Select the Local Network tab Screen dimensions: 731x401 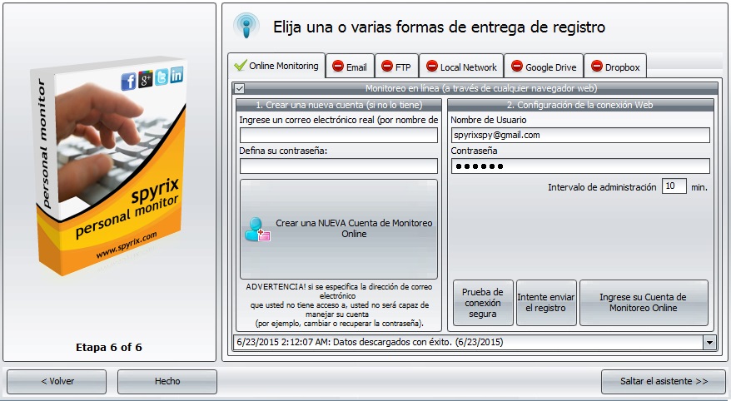click(x=461, y=67)
